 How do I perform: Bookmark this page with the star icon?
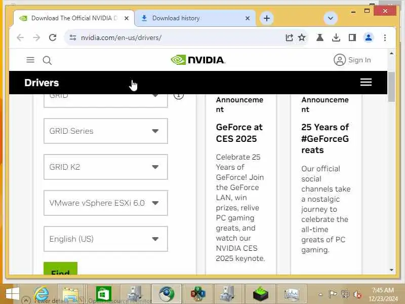[x=302, y=37]
